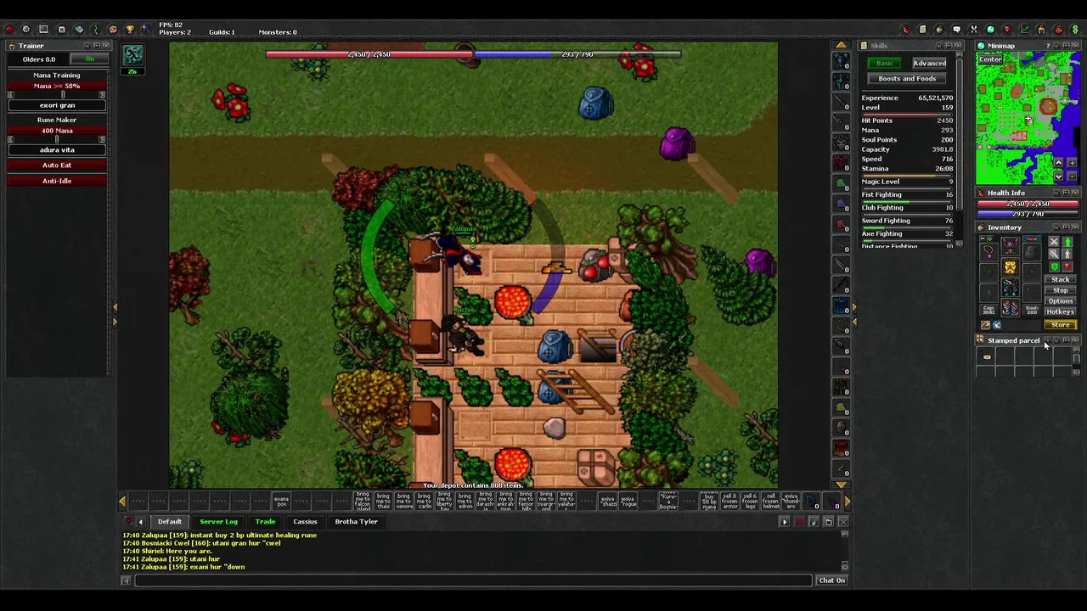Click the Boosts and Foods button
The image size is (1087, 611).
[907, 79]
